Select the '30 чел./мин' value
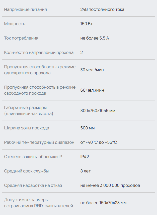 92,70
